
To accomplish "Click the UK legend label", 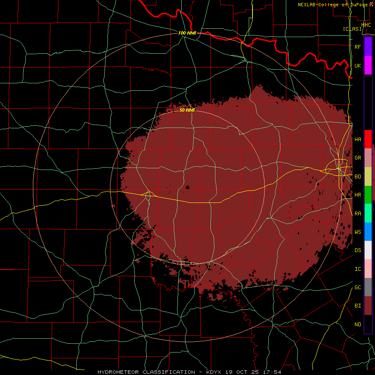I will (357, 65).
